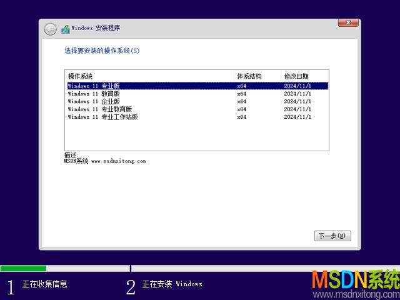Viewport: 400px width, 300px height.
Task: Click the back arrow button
Action: [50, 29]
